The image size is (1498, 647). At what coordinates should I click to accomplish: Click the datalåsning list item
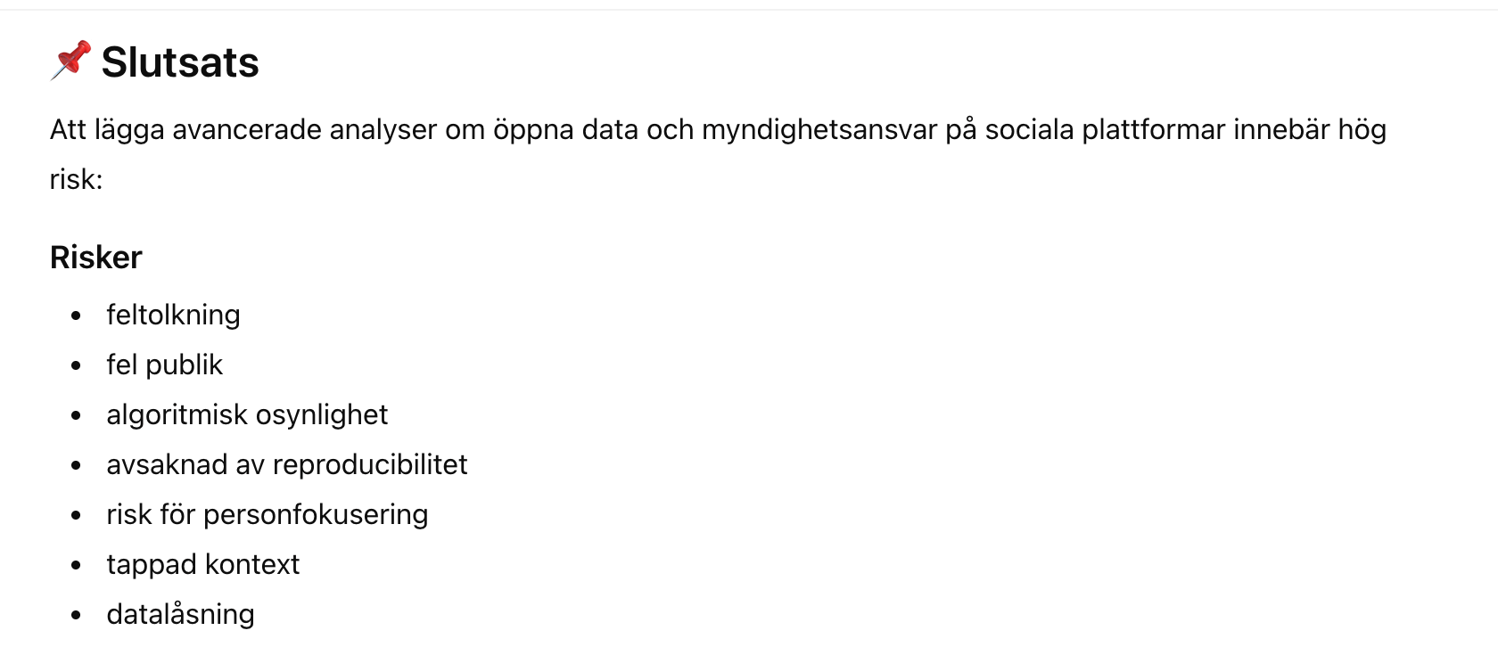coord(180,614)
